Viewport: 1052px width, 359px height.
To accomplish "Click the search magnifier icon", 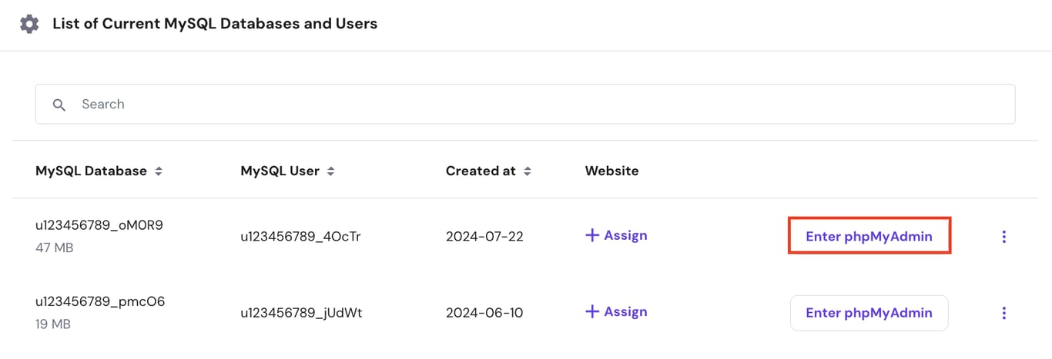I will (59, 105).
